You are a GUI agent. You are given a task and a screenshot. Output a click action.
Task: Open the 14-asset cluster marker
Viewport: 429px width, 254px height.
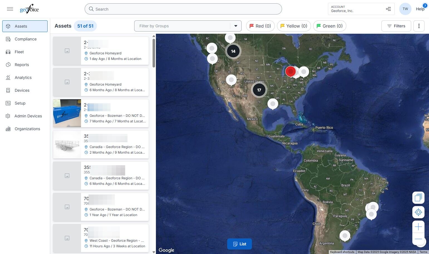click(x=233, y=51)
